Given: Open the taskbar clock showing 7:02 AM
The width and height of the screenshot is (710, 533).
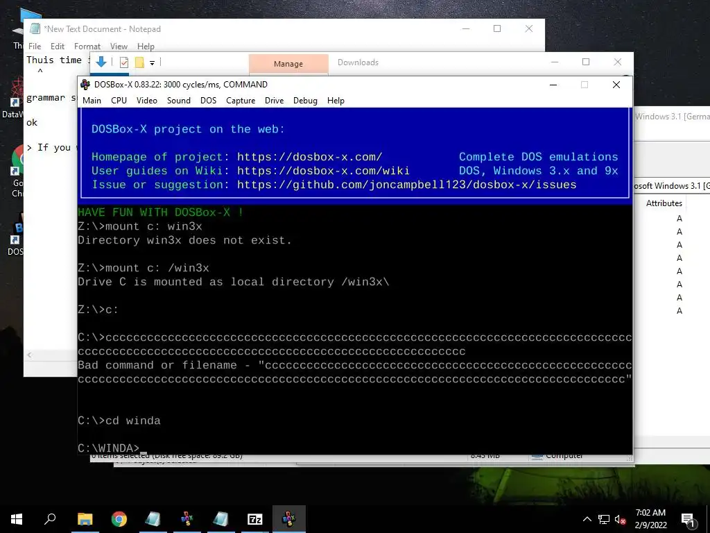Looking at the screenshot, I should pyautogui.click(x=650, y=519).
